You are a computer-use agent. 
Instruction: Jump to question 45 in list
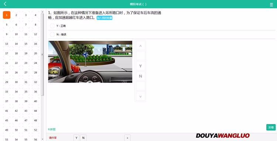pos(7,120)
